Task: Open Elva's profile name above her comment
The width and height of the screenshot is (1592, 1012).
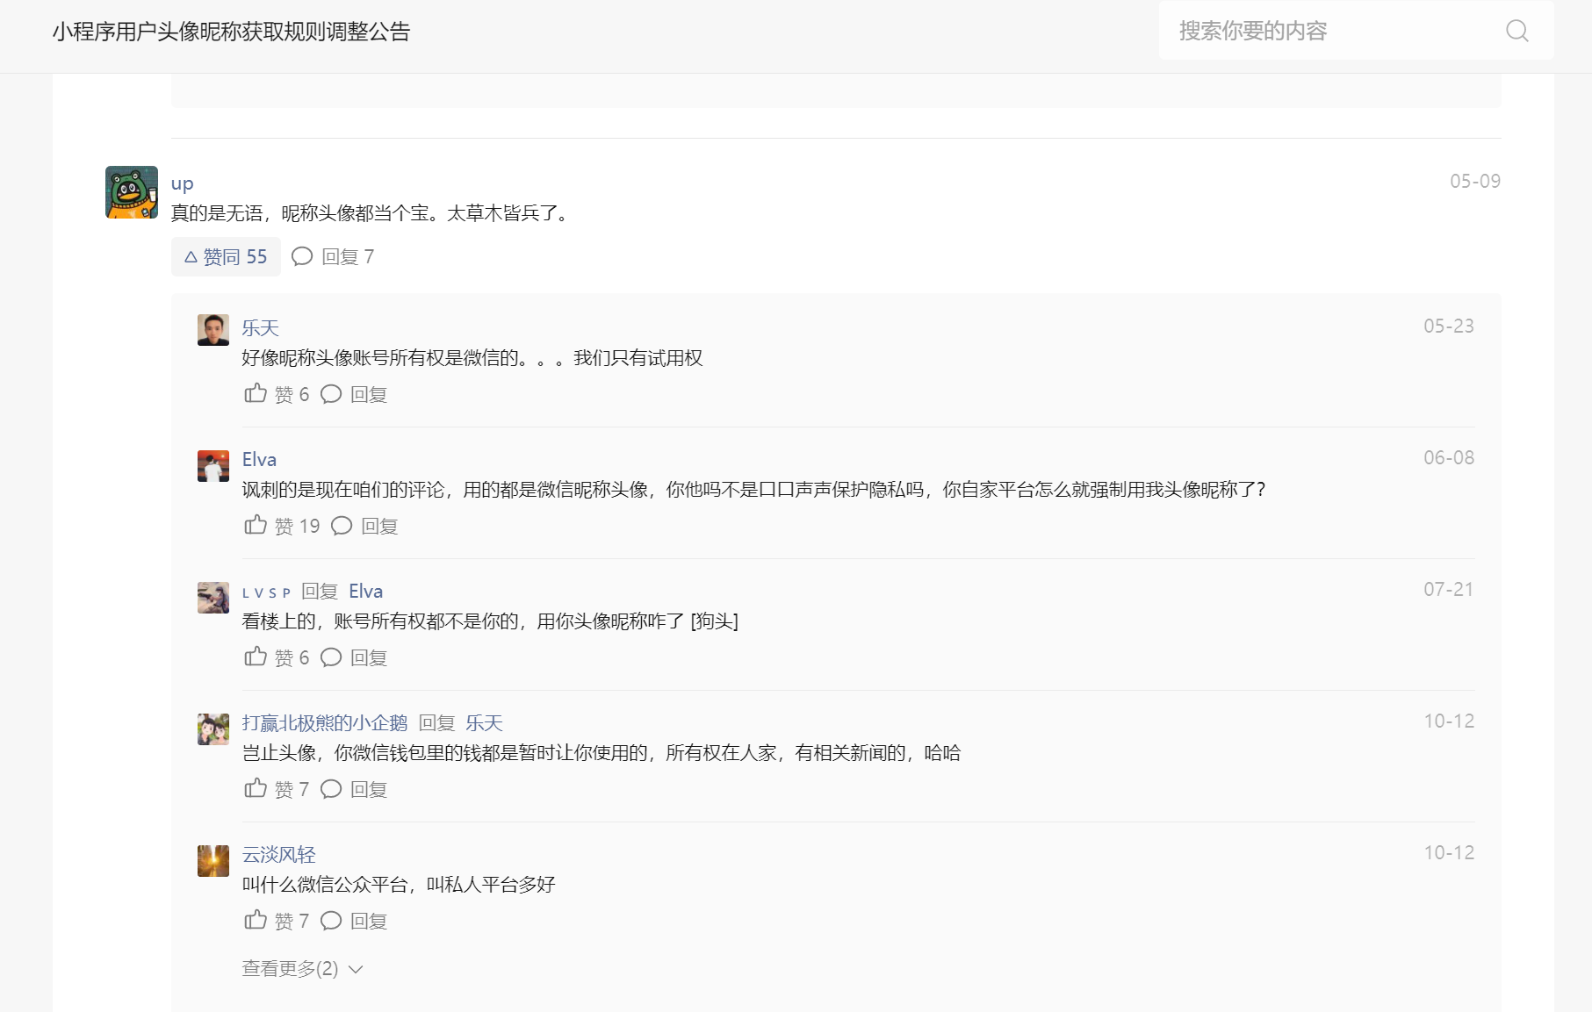Action: tap(259, 460)
